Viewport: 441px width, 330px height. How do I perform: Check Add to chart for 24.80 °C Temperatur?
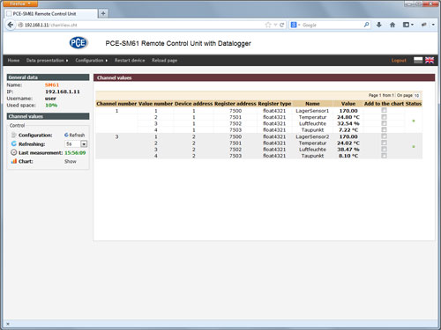coord(384,117)
